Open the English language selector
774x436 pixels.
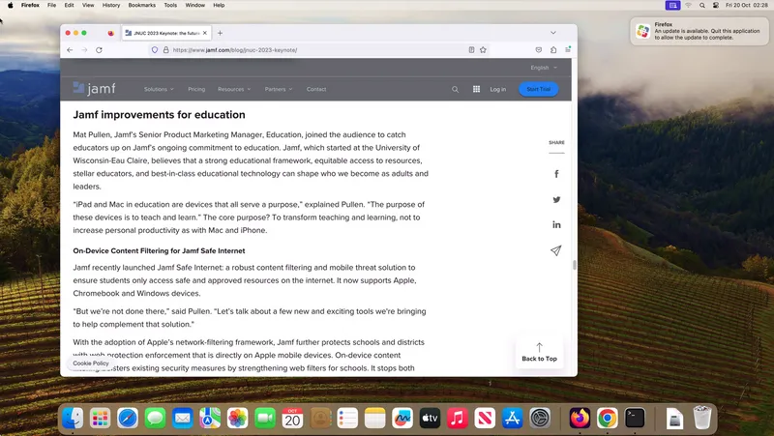[x=544, y=68]
